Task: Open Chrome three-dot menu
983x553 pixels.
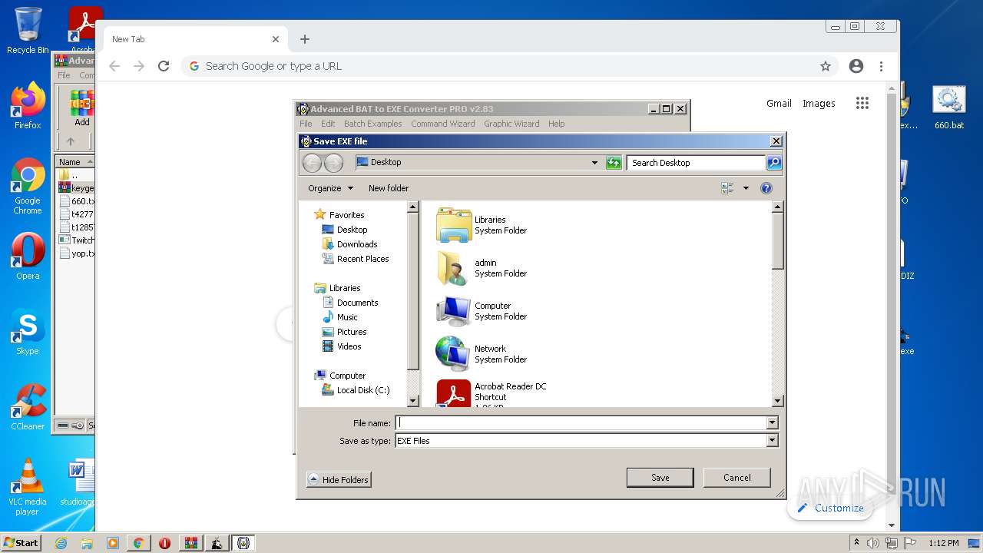Action: 882,66
